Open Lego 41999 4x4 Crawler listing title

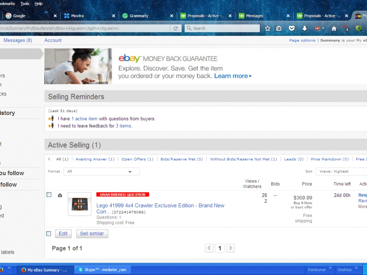[x=160, y=208]
